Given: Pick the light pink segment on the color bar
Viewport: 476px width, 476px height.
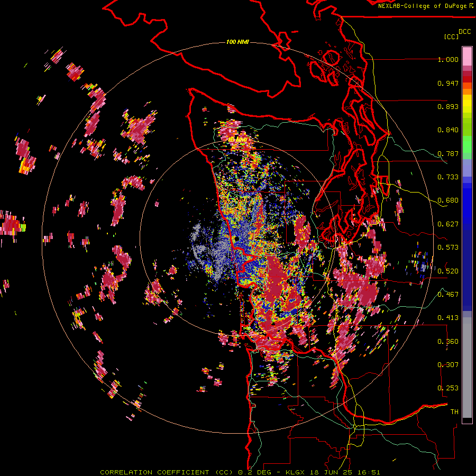Looking at the screenshot, I should (467, 57).
